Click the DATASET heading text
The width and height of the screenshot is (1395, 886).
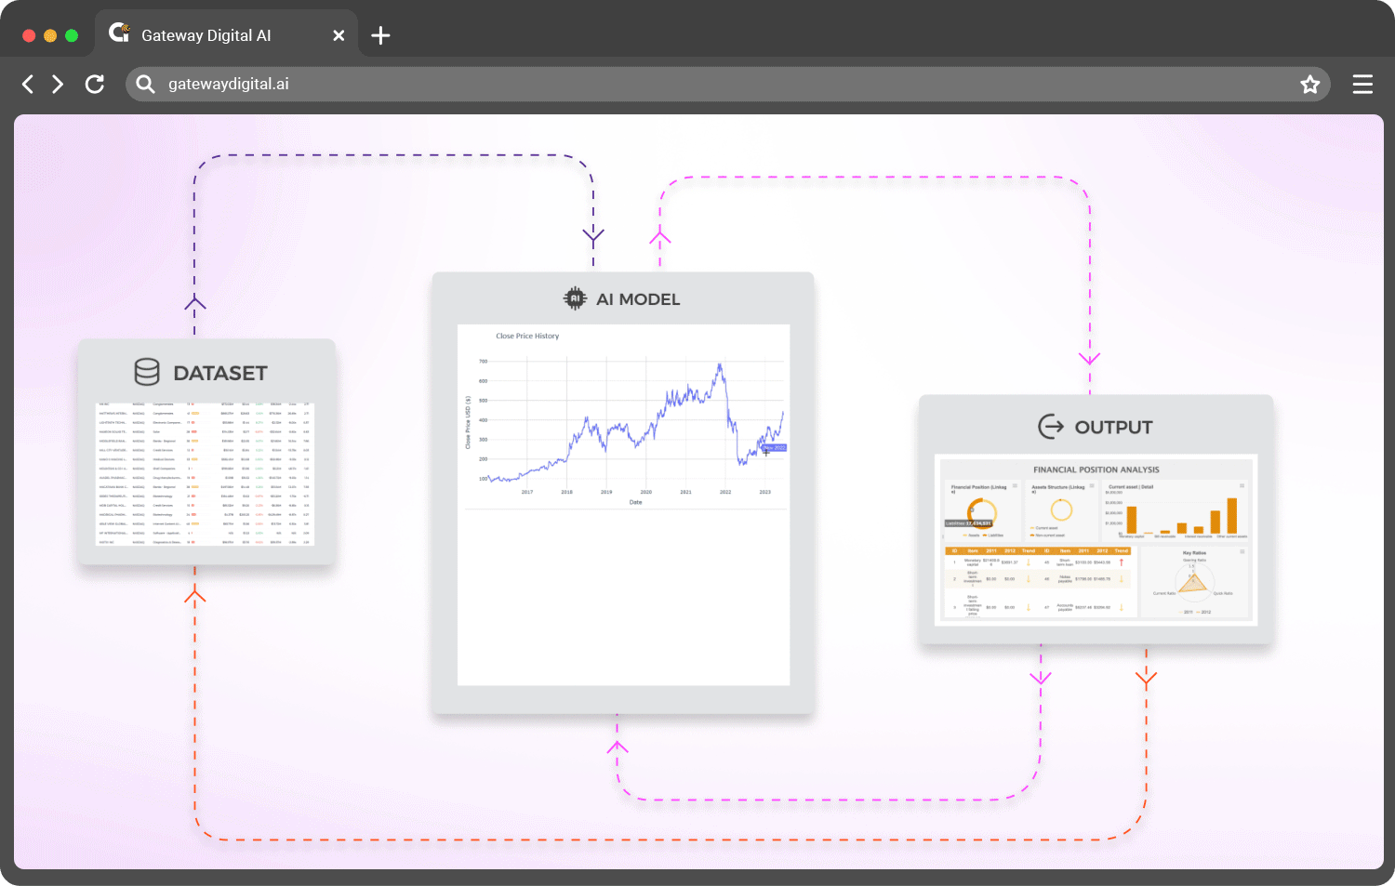pos(220,373)
